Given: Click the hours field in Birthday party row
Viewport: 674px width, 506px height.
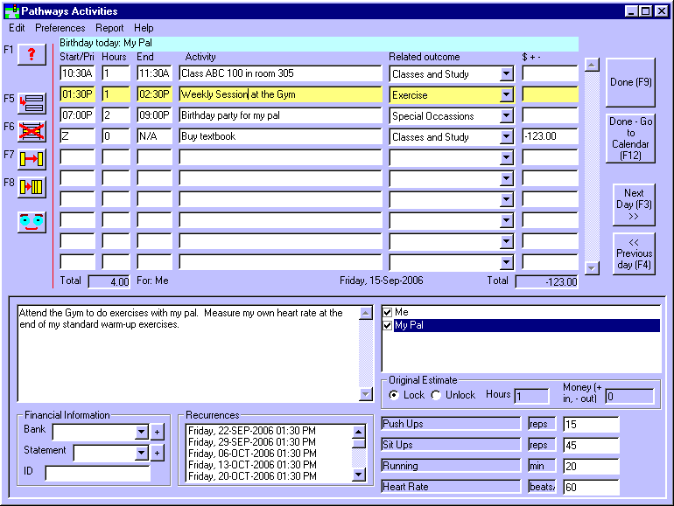Looking at the screenshot, I should [x=116, y=115].
